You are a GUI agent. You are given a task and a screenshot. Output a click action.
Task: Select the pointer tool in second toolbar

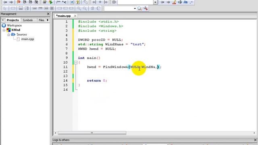click(5, 8)
